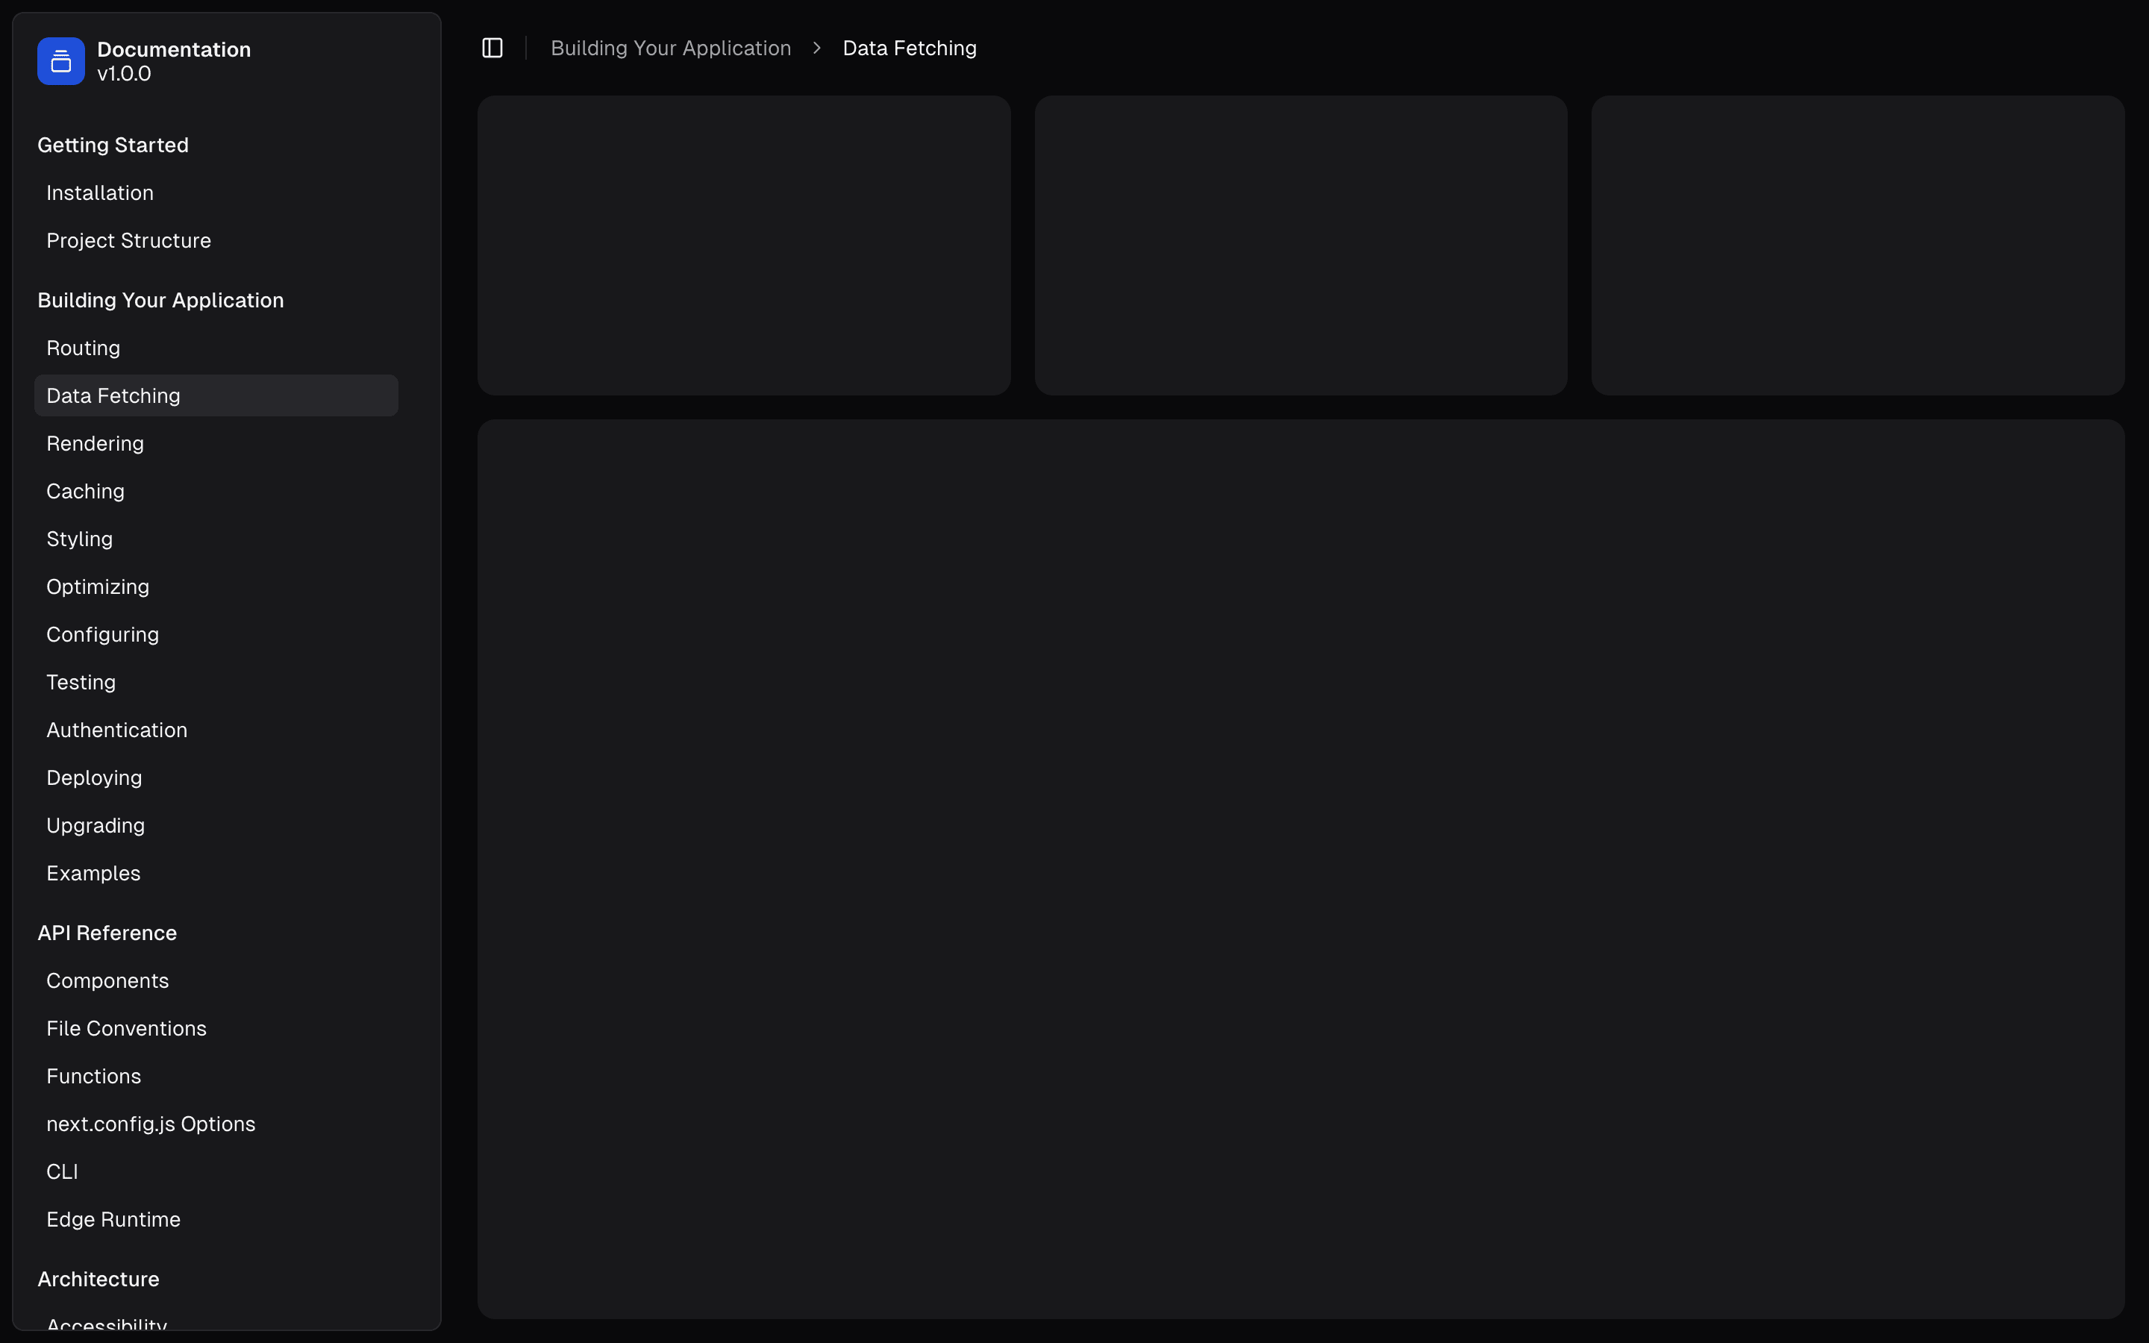Image resolution: width=2149 pixels, height=1343 pixels.
Task: Open the Styling page
Action: [x=79, y=538]
